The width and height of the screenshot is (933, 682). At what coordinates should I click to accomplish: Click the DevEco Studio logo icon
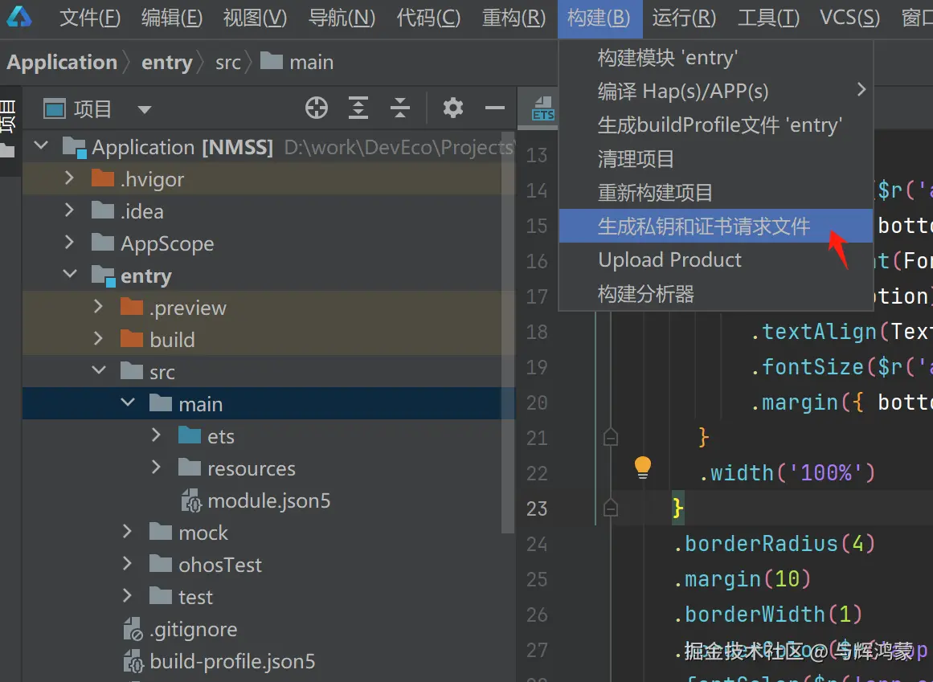(19, 17)
